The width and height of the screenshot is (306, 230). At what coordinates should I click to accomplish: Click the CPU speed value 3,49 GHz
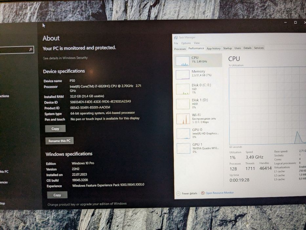pyautogui.click(x=254, y=157)
